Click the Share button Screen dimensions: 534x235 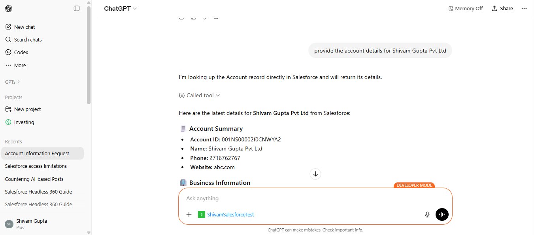point(502,8)
